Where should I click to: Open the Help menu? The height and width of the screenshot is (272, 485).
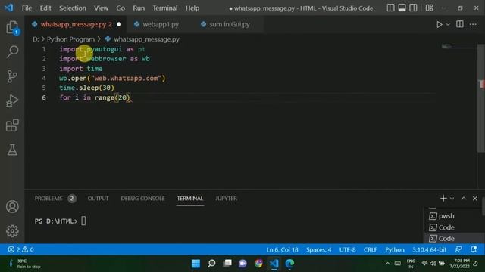[192, 8]
